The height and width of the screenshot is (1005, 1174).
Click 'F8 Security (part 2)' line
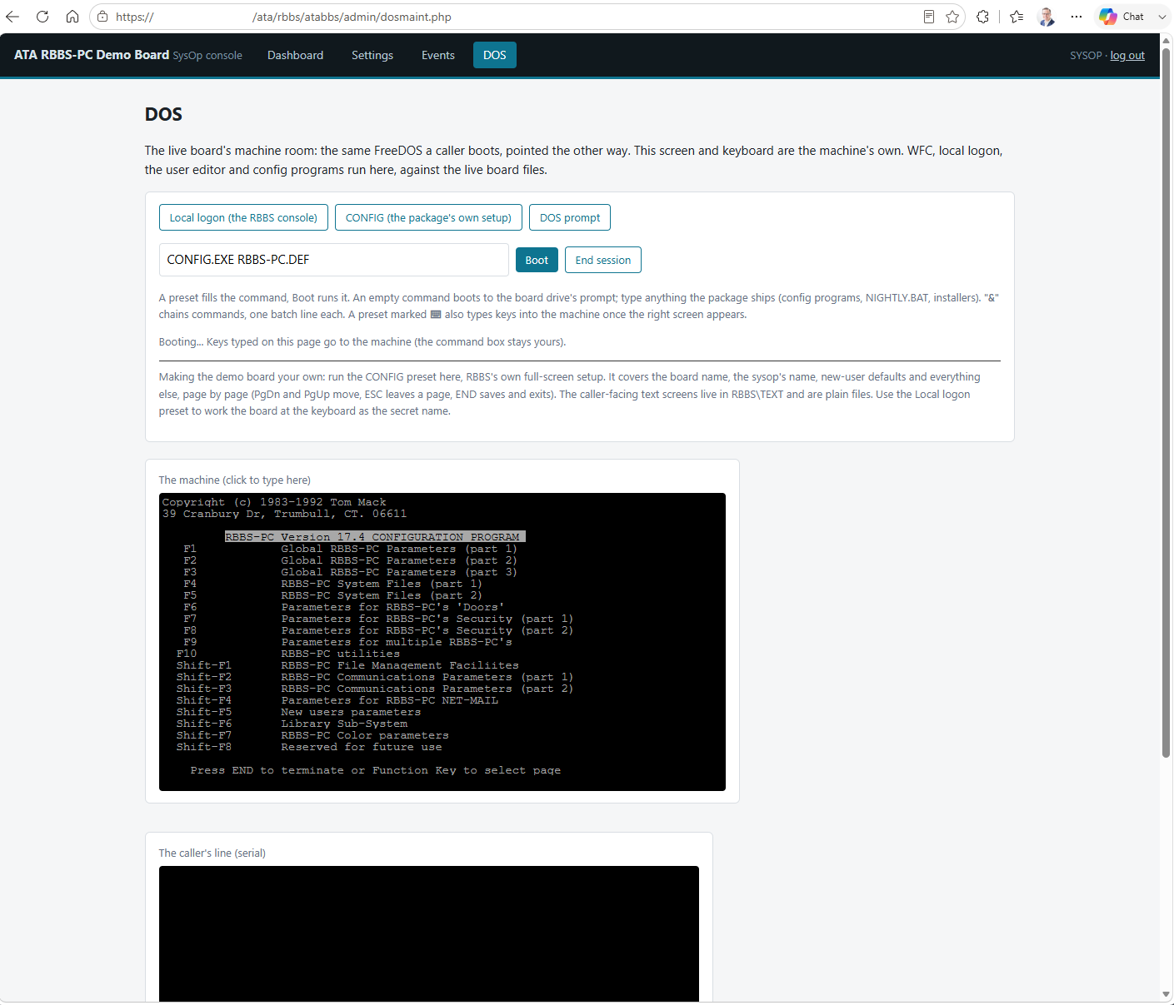click(x=378, y=630)
